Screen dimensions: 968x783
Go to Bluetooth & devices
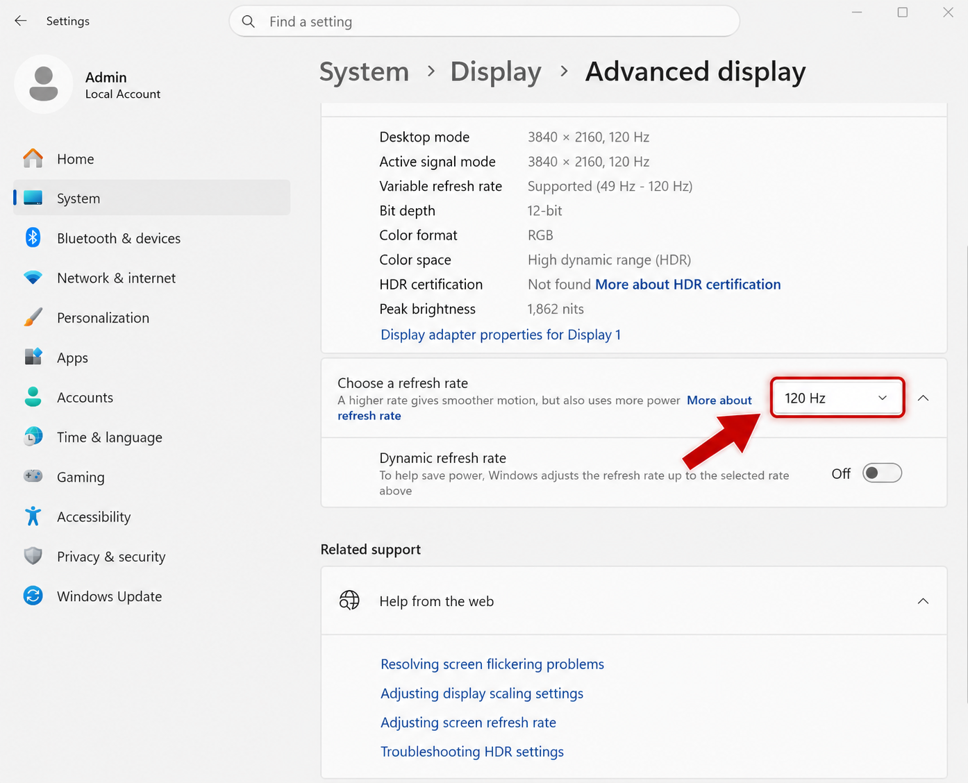point(151,238)
